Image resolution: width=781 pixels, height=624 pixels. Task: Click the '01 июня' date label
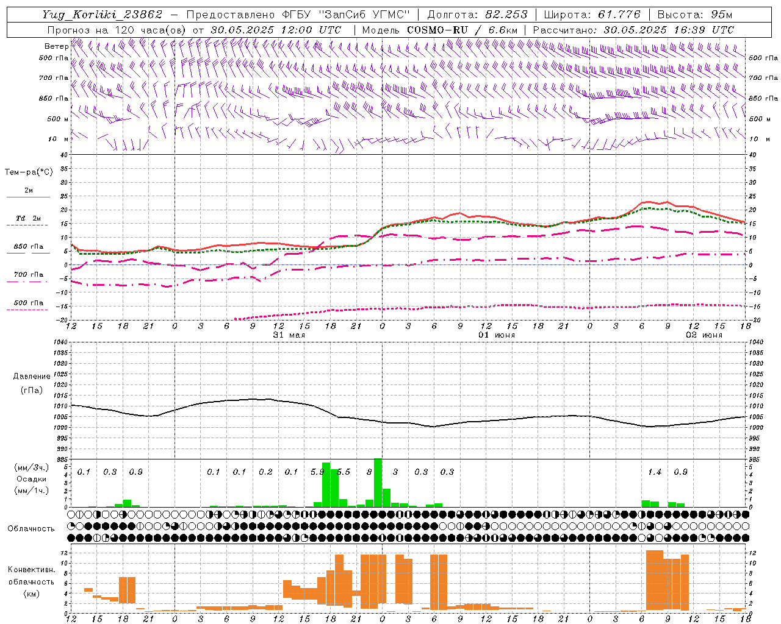[496, 335]
